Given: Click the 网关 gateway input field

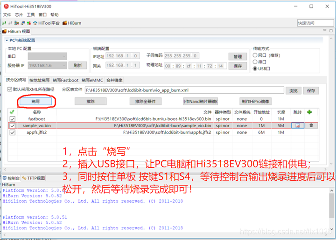Looking at the screenshot, I should coord(123,65).
